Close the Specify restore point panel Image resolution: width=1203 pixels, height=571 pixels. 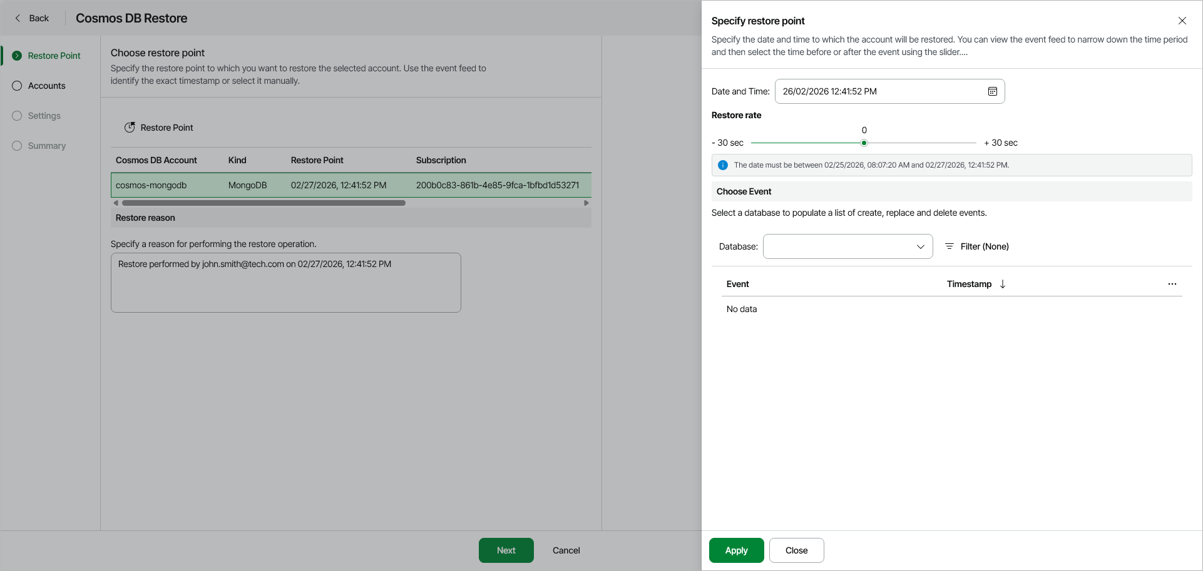point(1182,21)
